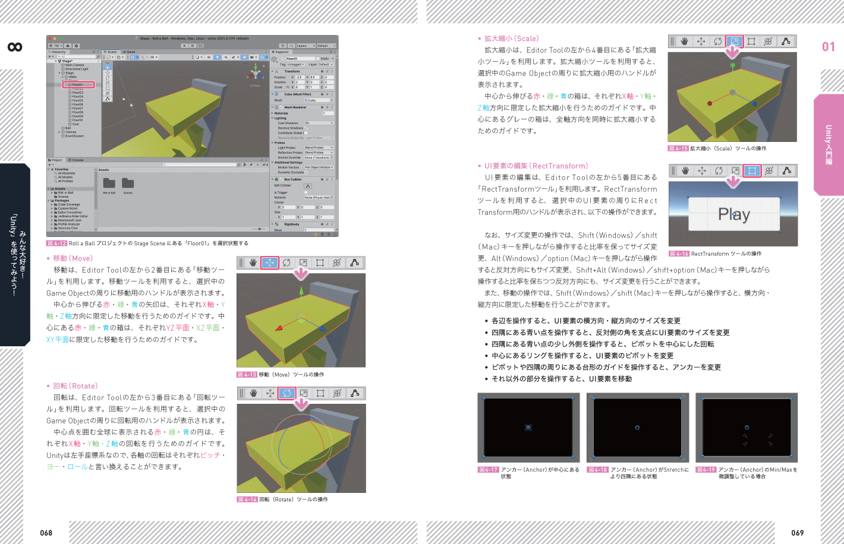Select the Hand tool in figure 4-13 toolbar
Image resolution: width=844 pixels, height=544 pixels.
pyautogui.click(x=253, y=262)
